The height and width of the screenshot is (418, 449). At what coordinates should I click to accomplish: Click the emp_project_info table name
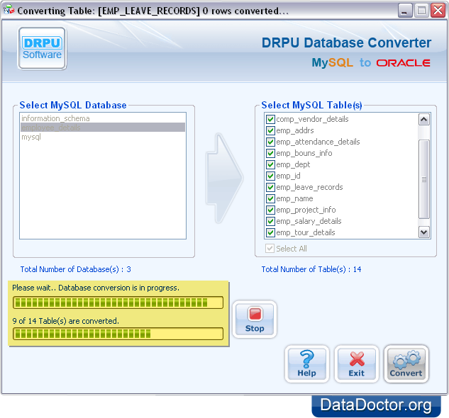click(x=306, y=210)
